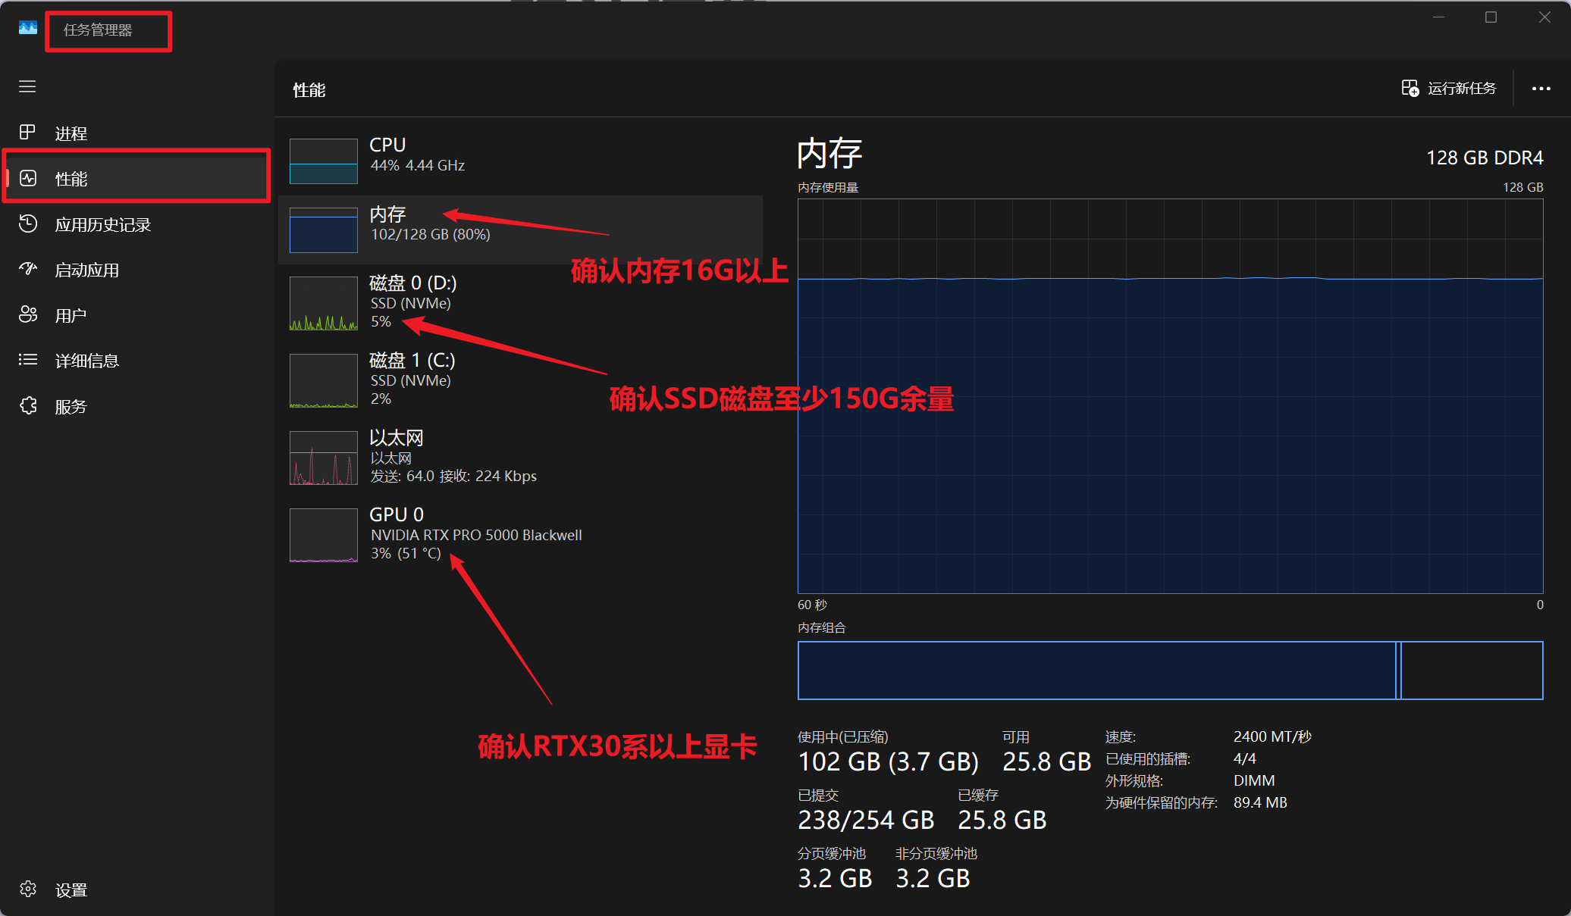Maximize the Task Manager window

coord(1491,17)
